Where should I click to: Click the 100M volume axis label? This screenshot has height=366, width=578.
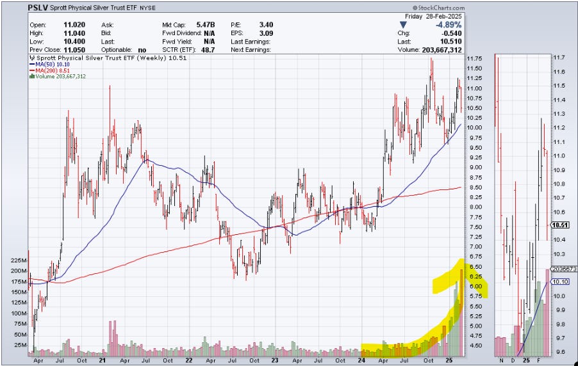[x=19, y=314]
